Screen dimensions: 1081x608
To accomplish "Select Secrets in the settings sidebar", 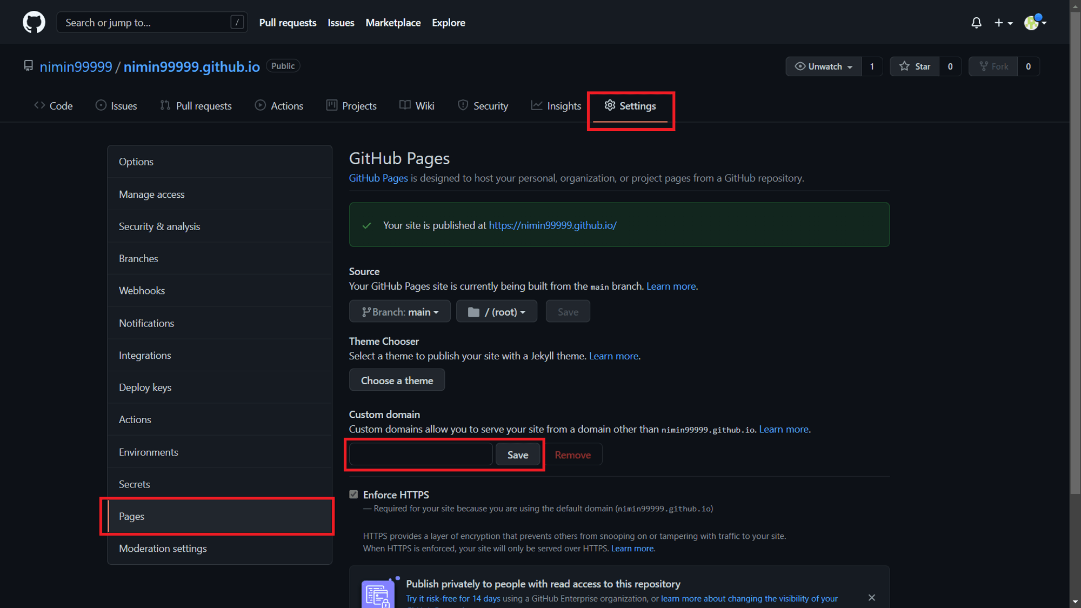I will (x=219, y=484).
